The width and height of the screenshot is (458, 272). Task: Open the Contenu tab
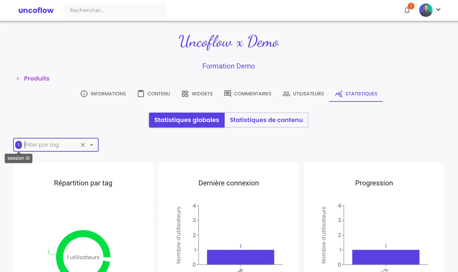pos(154,94)
